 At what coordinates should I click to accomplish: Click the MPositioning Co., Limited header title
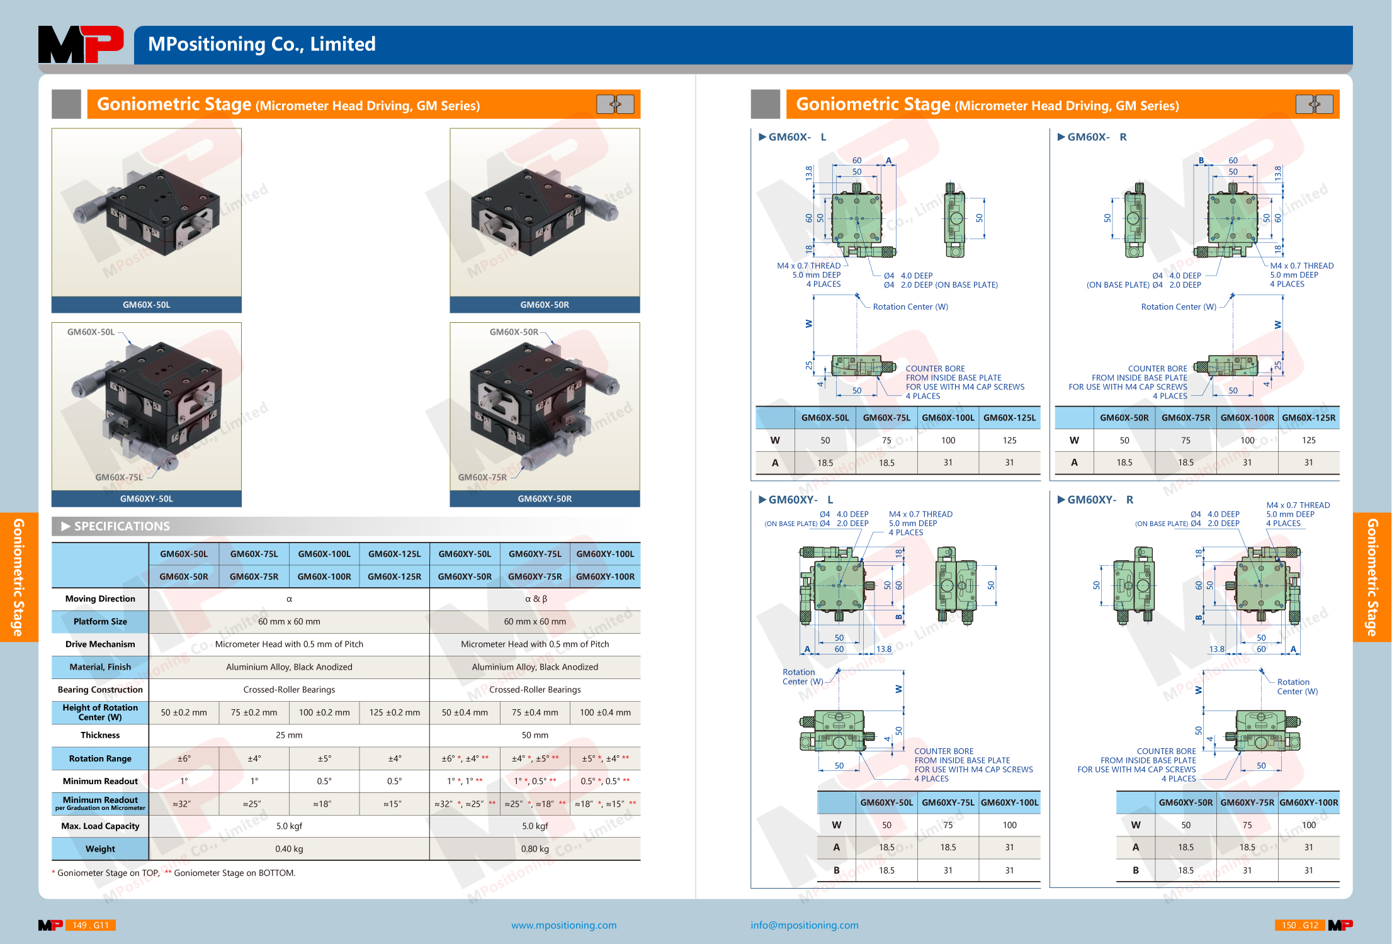[261, 44]
